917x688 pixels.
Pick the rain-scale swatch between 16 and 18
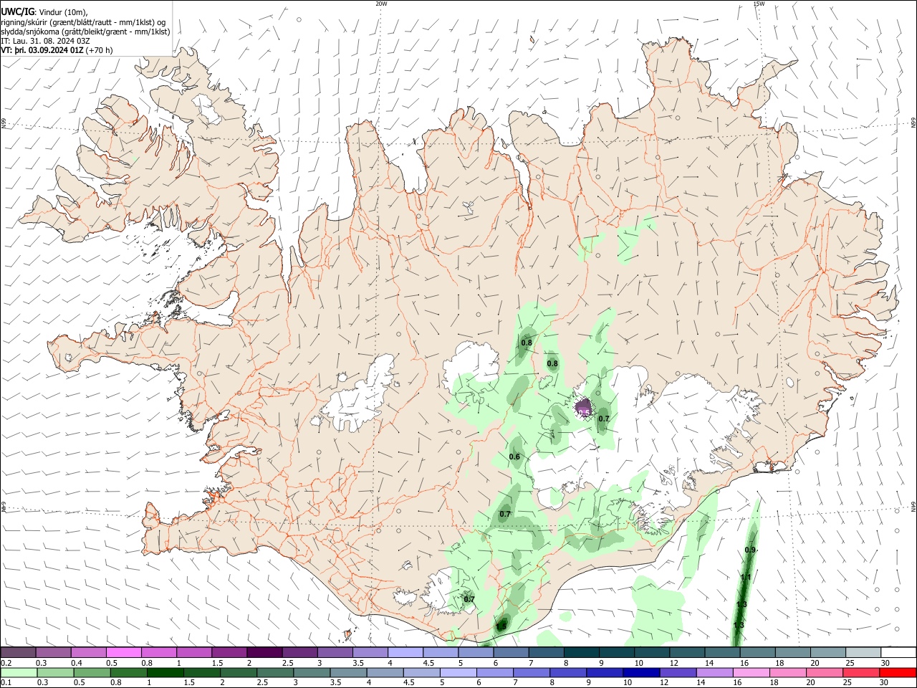pos(753,672)
